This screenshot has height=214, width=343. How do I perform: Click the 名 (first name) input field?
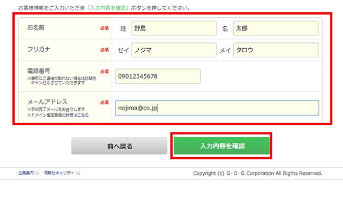275,28
